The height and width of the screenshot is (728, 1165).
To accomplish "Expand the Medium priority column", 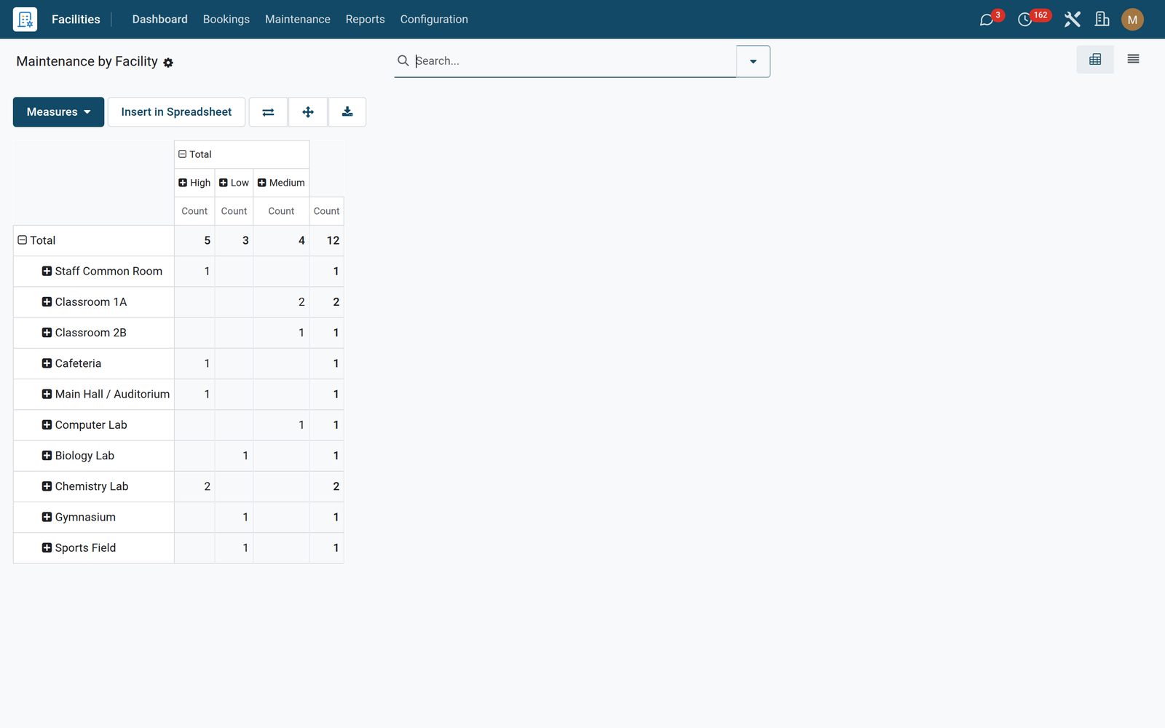I will tap(281, 183).
